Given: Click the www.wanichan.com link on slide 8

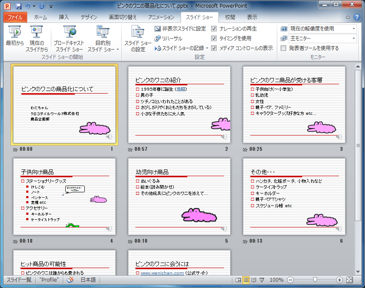Looking at the screenshot, I should pos(162,273).
